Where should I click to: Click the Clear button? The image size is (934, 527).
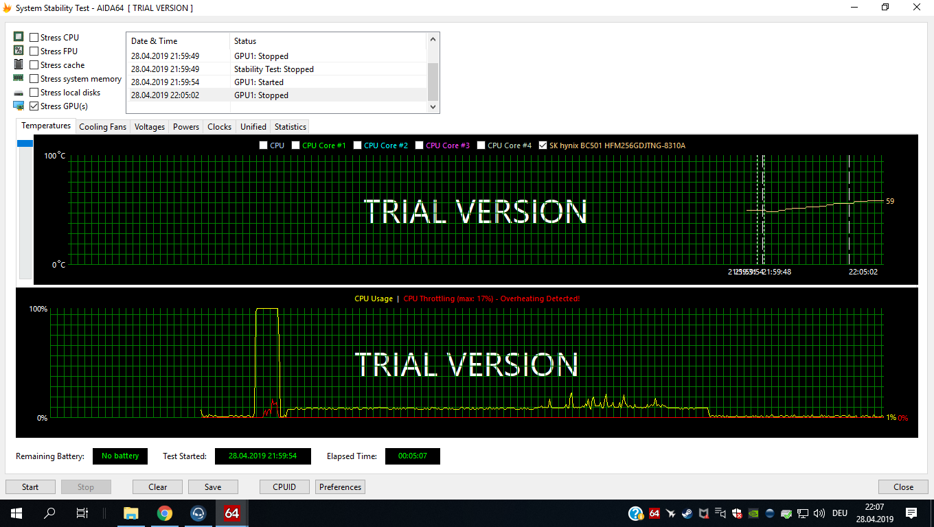coord(158,487)
